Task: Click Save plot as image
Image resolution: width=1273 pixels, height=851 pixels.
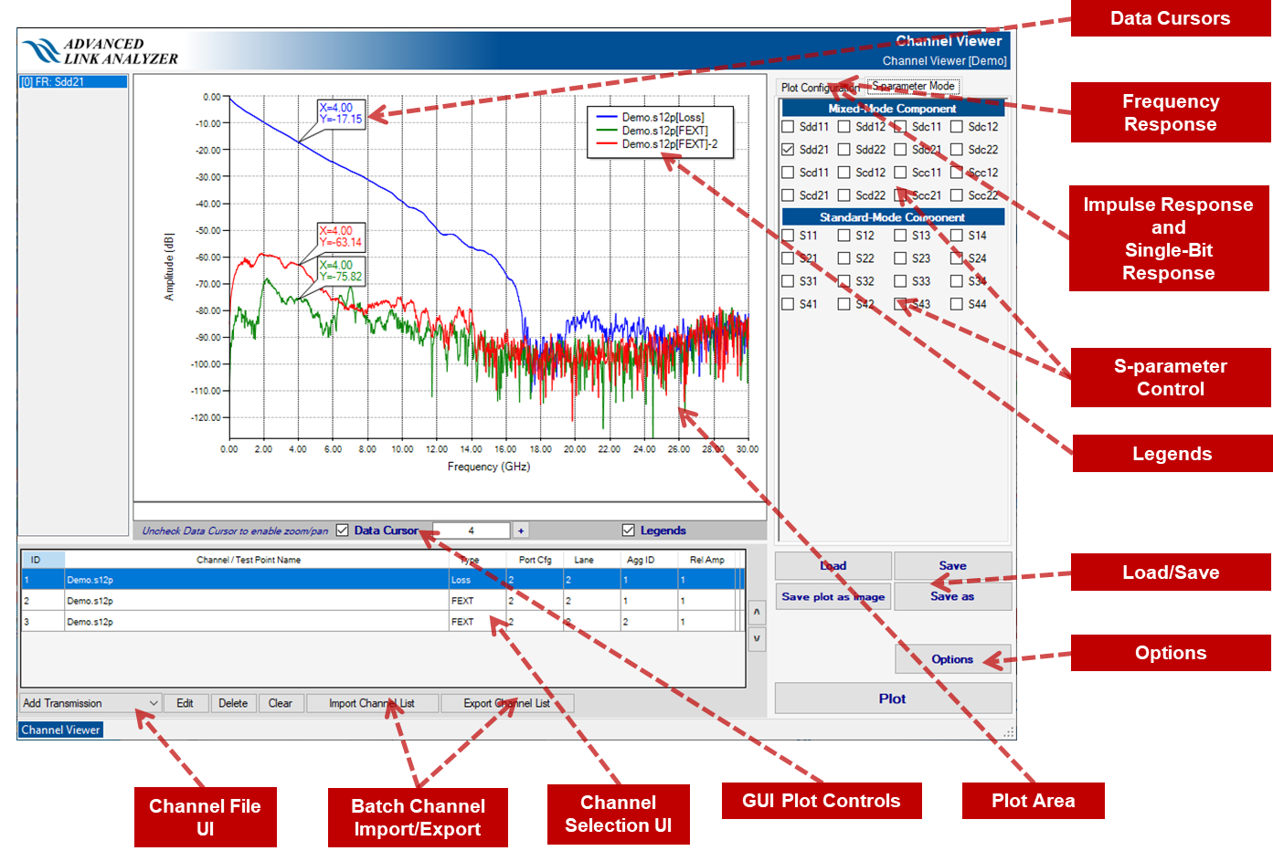Action: coord(833,597)
